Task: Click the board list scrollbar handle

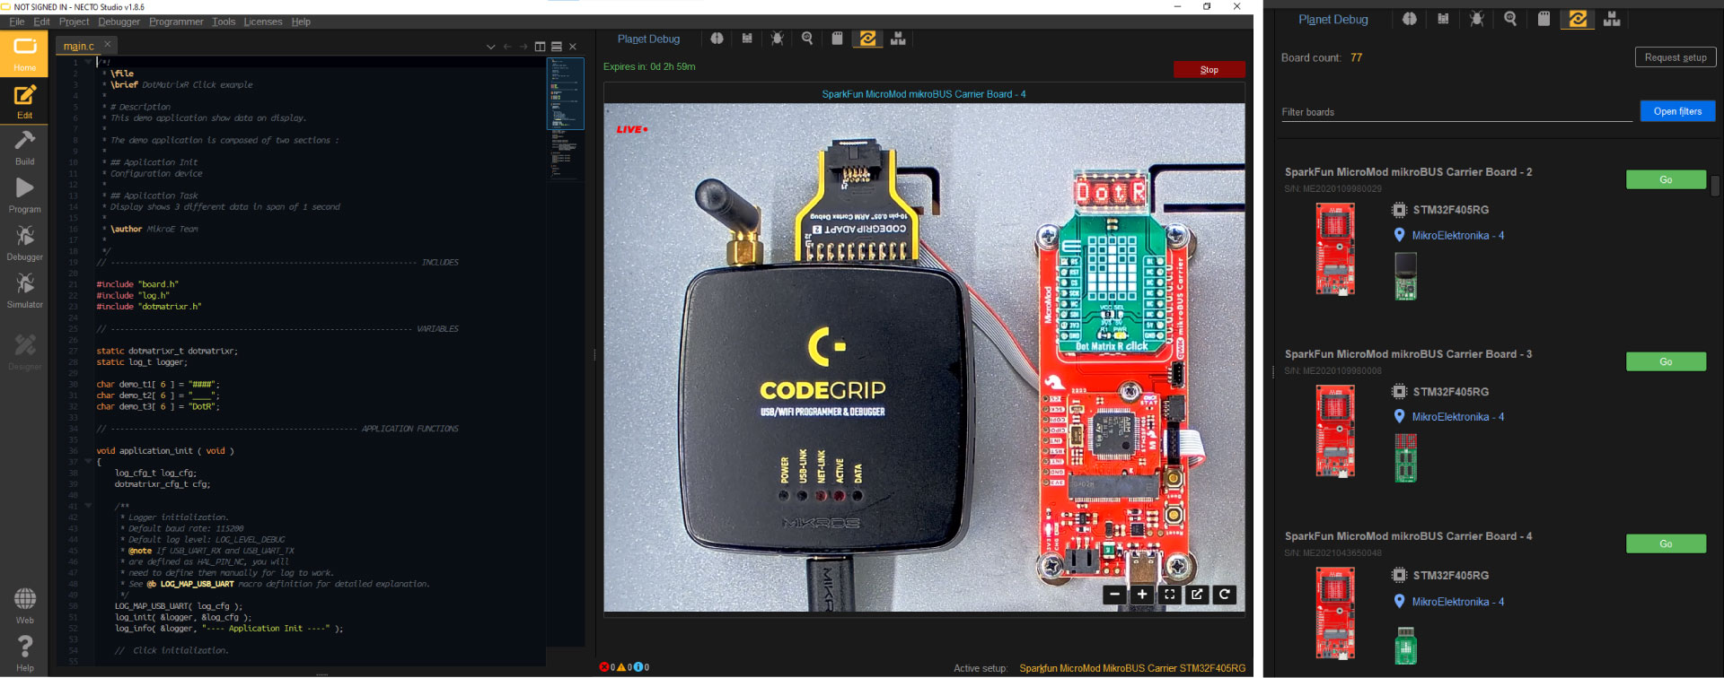Action: [1715, 186]
